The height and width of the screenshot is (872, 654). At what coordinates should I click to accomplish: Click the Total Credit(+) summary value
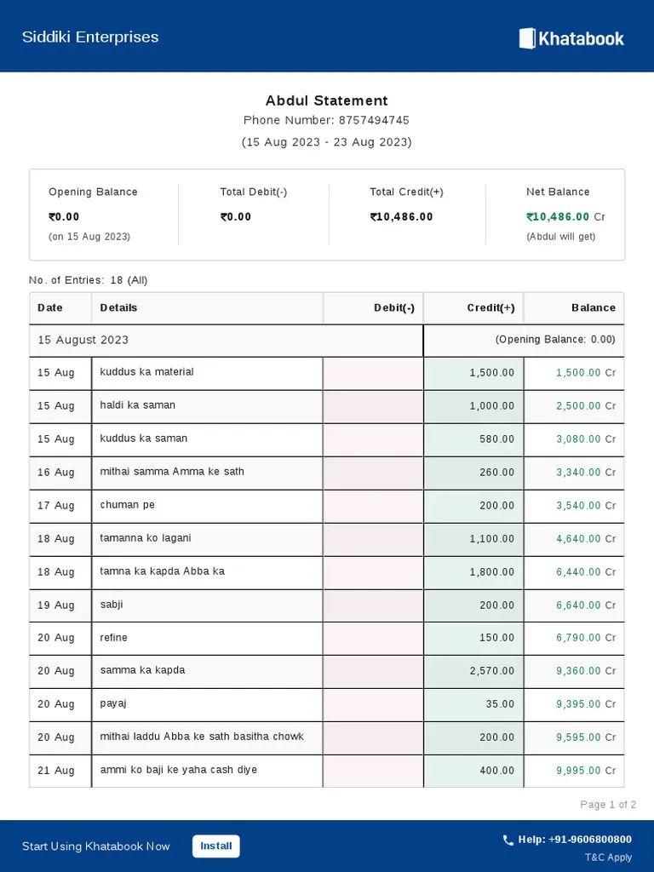[x=401, y=217]
